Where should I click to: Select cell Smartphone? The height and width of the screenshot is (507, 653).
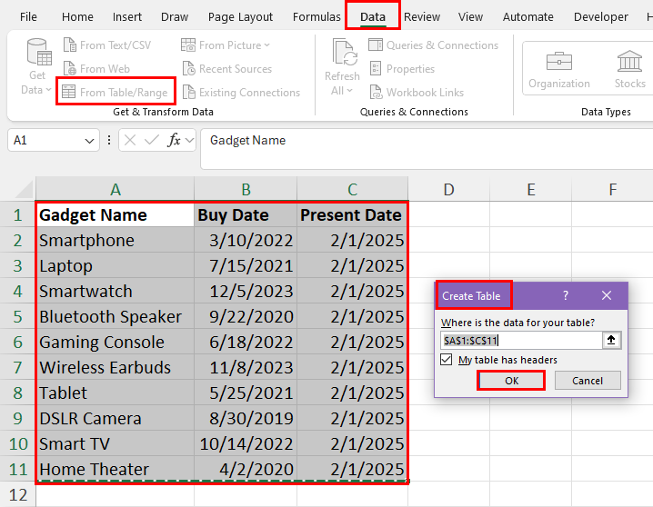115,240
